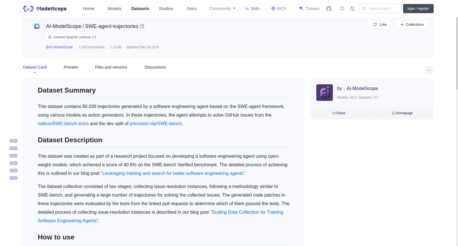The width and height of the screenshot is (458, 246).
Task: Open the GitHub icon link
Action: 329,9
